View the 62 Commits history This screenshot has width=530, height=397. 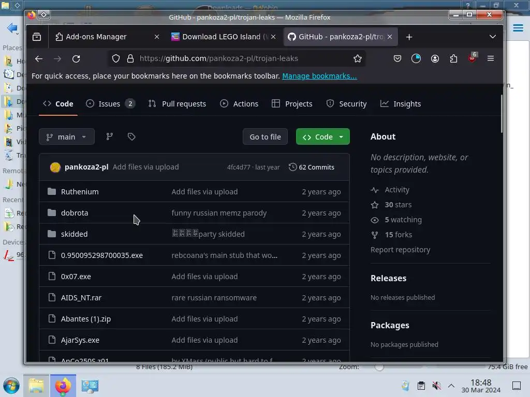pos(311,167)
